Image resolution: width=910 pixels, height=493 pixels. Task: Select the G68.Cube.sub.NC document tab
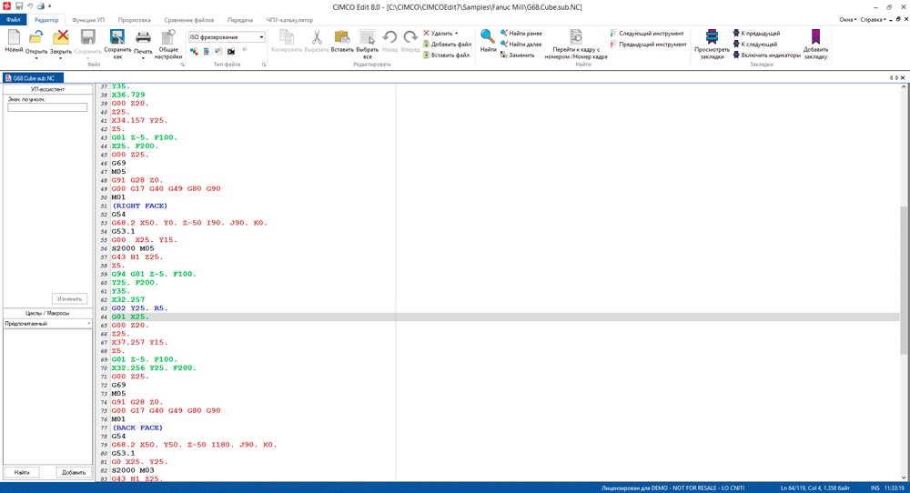click(33, 77)
